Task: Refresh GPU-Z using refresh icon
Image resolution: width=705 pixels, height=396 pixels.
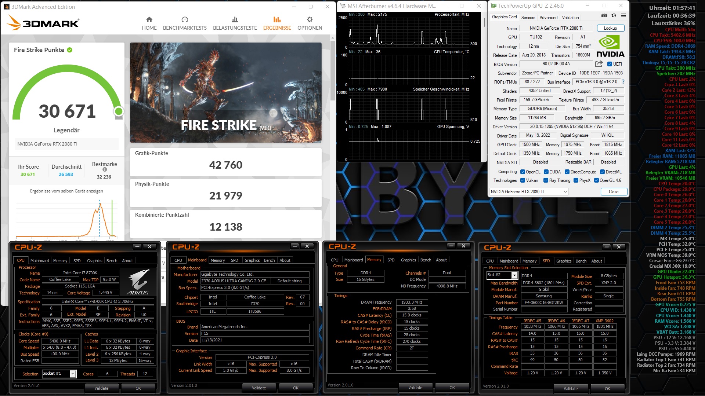Action: 614,15
